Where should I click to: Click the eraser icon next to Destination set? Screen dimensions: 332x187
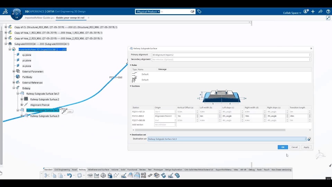tap(309, 139)
